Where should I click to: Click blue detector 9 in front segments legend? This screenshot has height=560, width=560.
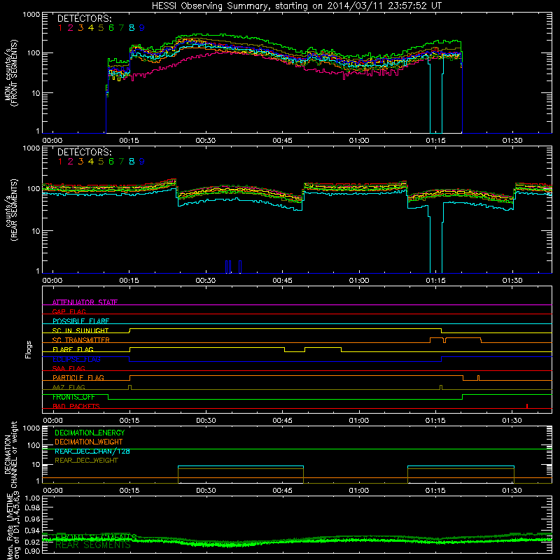[x=142, y=28]
